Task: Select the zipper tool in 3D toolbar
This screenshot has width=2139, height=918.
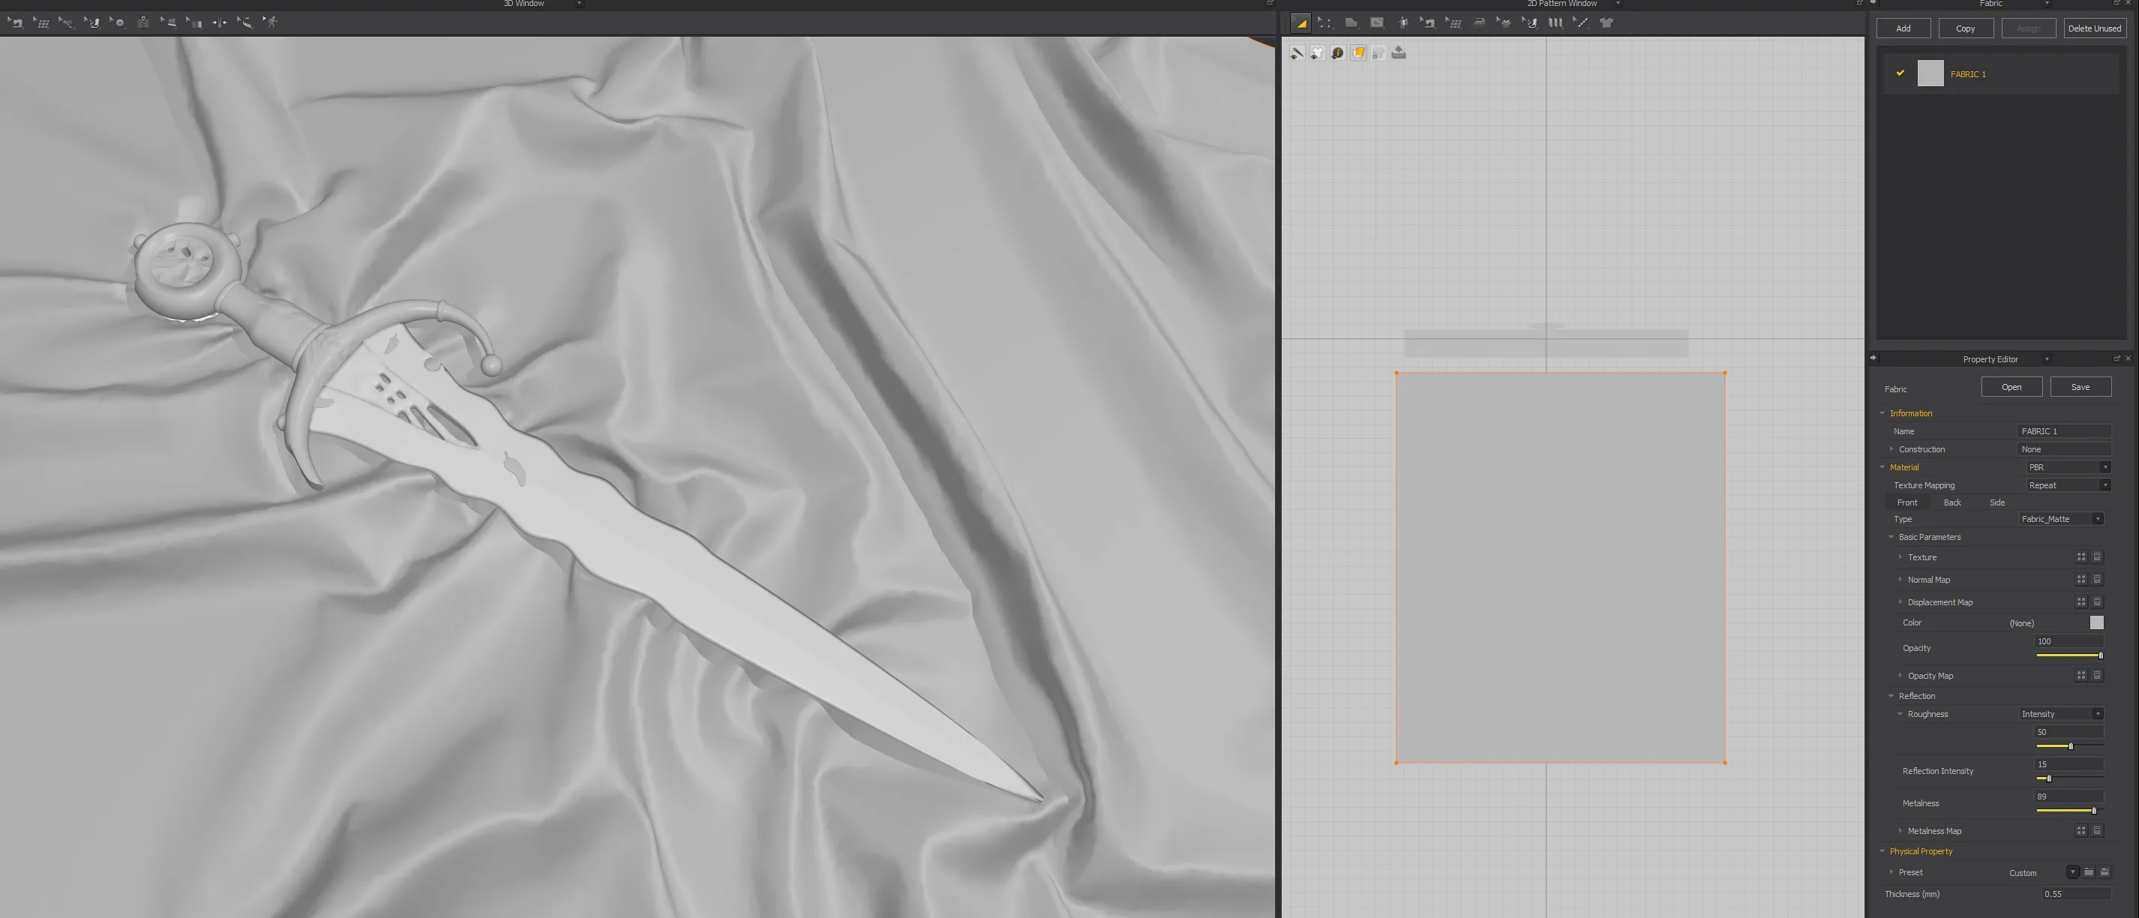Action: point(142,22)
